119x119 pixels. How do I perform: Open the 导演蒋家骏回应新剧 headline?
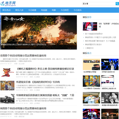45,95
